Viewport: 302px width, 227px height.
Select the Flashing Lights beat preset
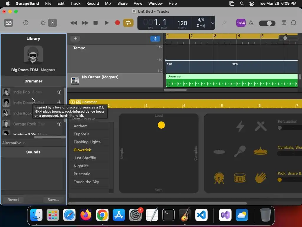90,142
